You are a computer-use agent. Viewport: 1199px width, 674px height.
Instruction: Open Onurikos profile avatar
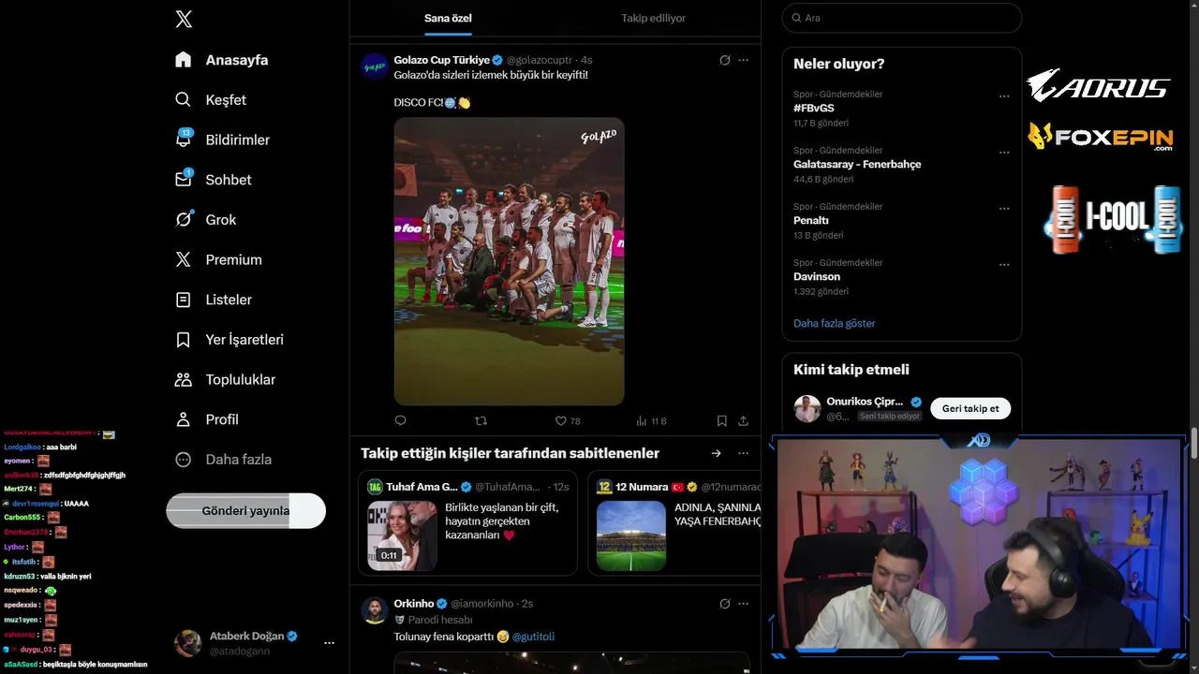pos(807,408)
